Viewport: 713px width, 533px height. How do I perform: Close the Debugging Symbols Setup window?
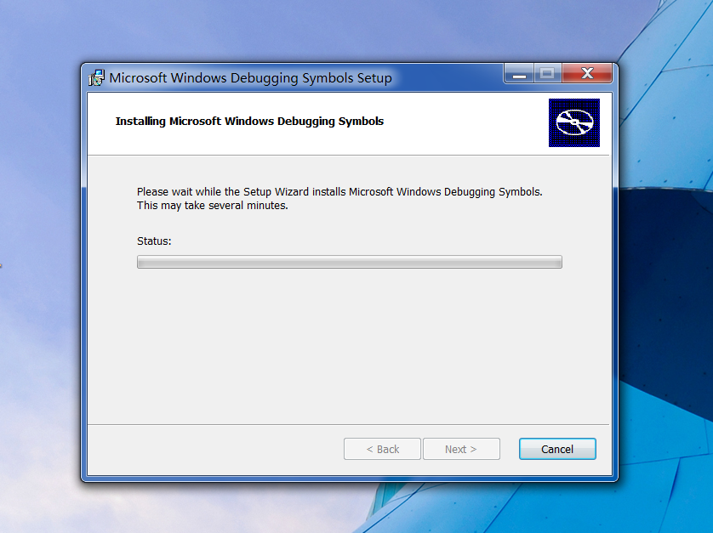click(x=587, y=74)
